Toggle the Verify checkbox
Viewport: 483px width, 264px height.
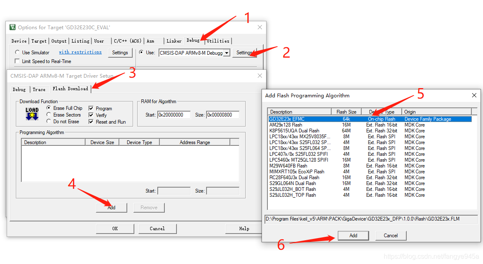tap(91, 115)
